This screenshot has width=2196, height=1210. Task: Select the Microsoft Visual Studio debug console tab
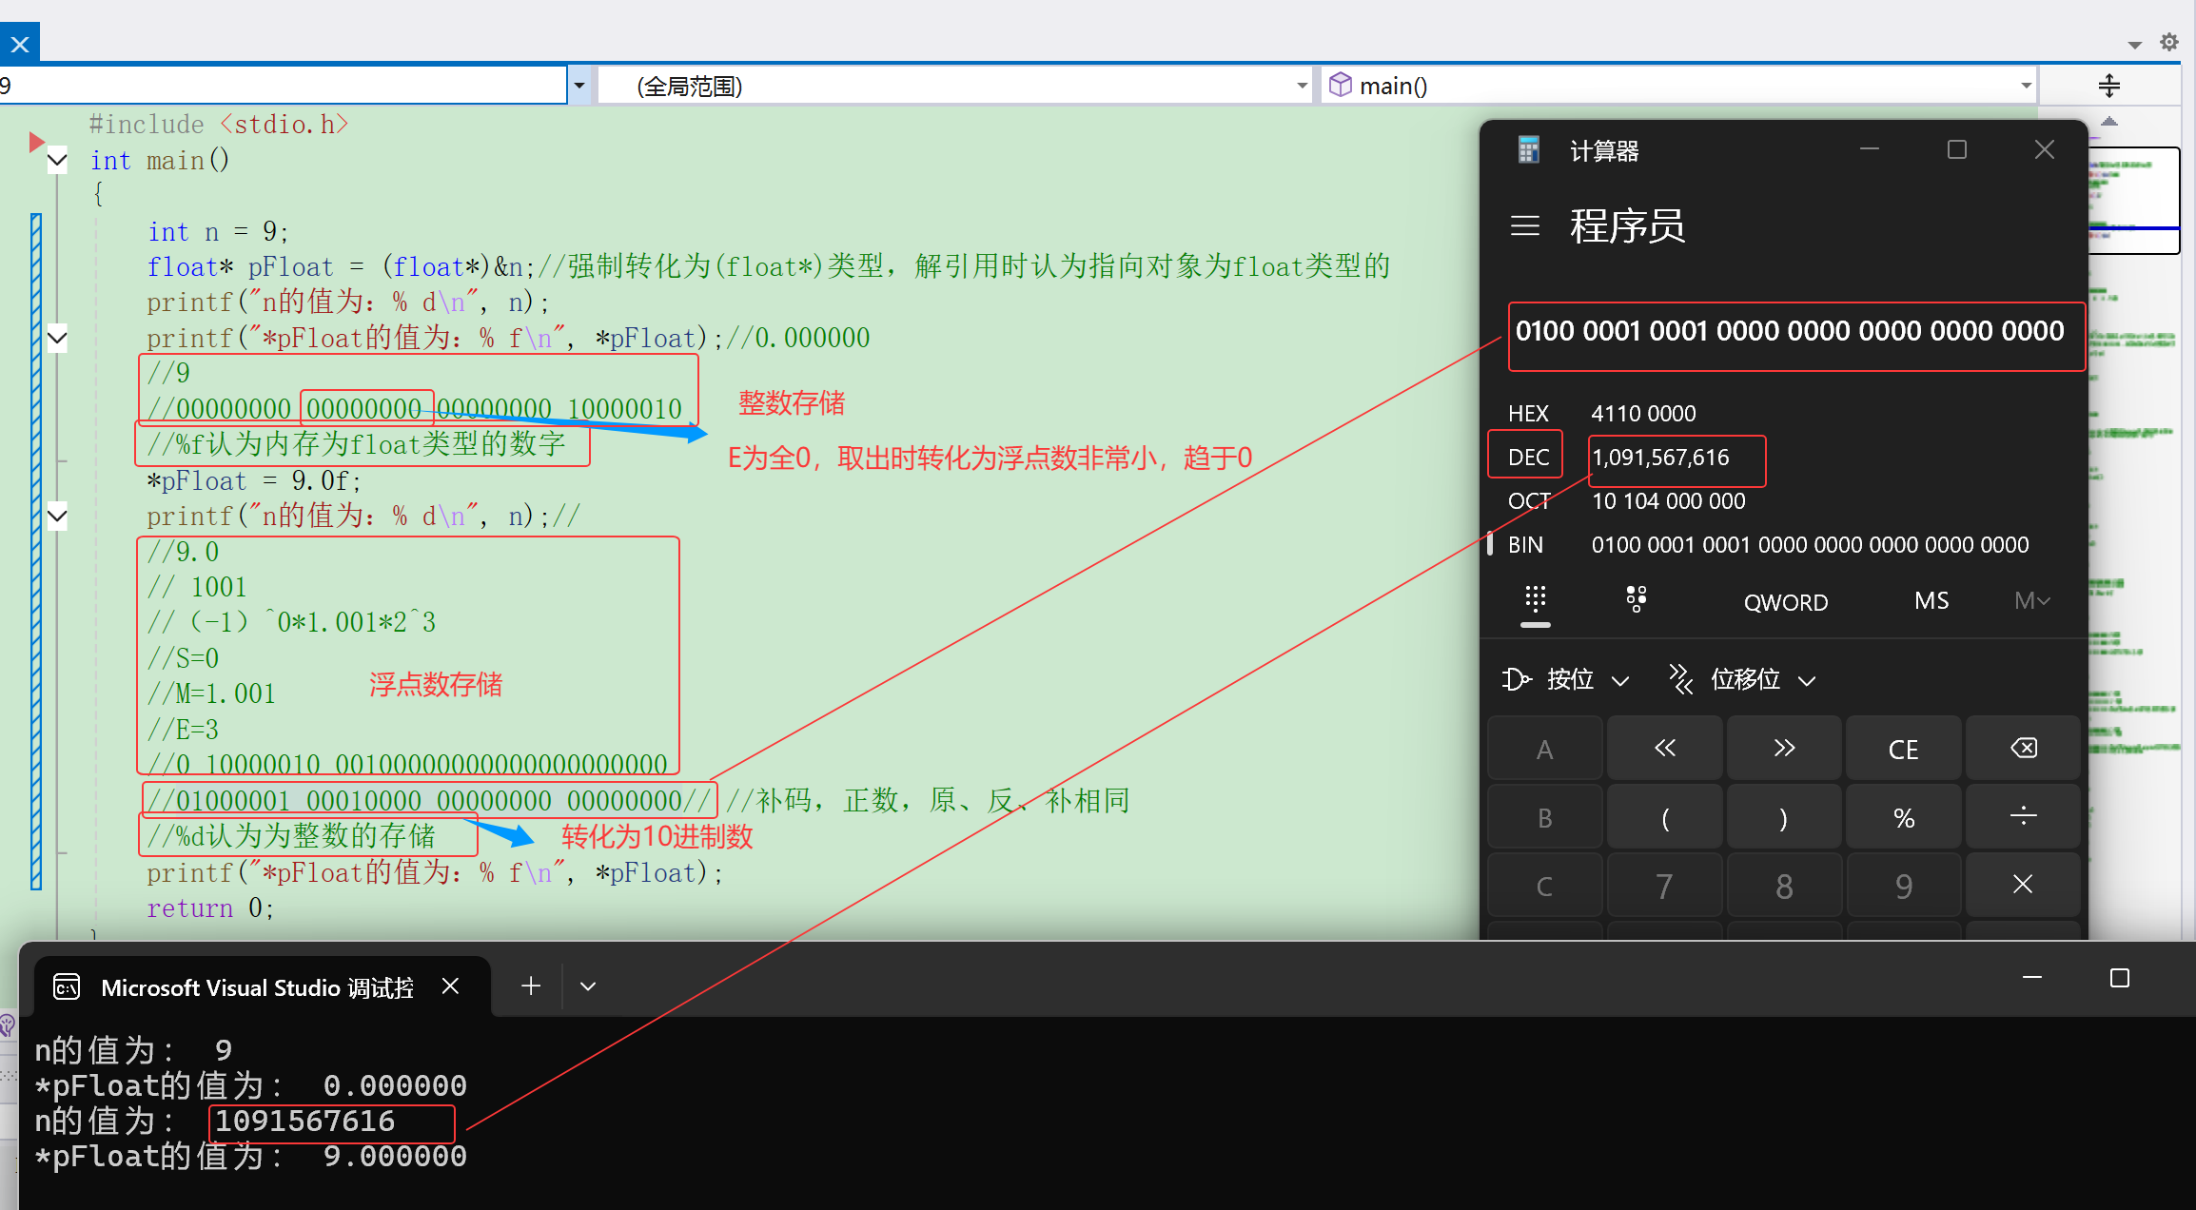[x=257, y=987]
